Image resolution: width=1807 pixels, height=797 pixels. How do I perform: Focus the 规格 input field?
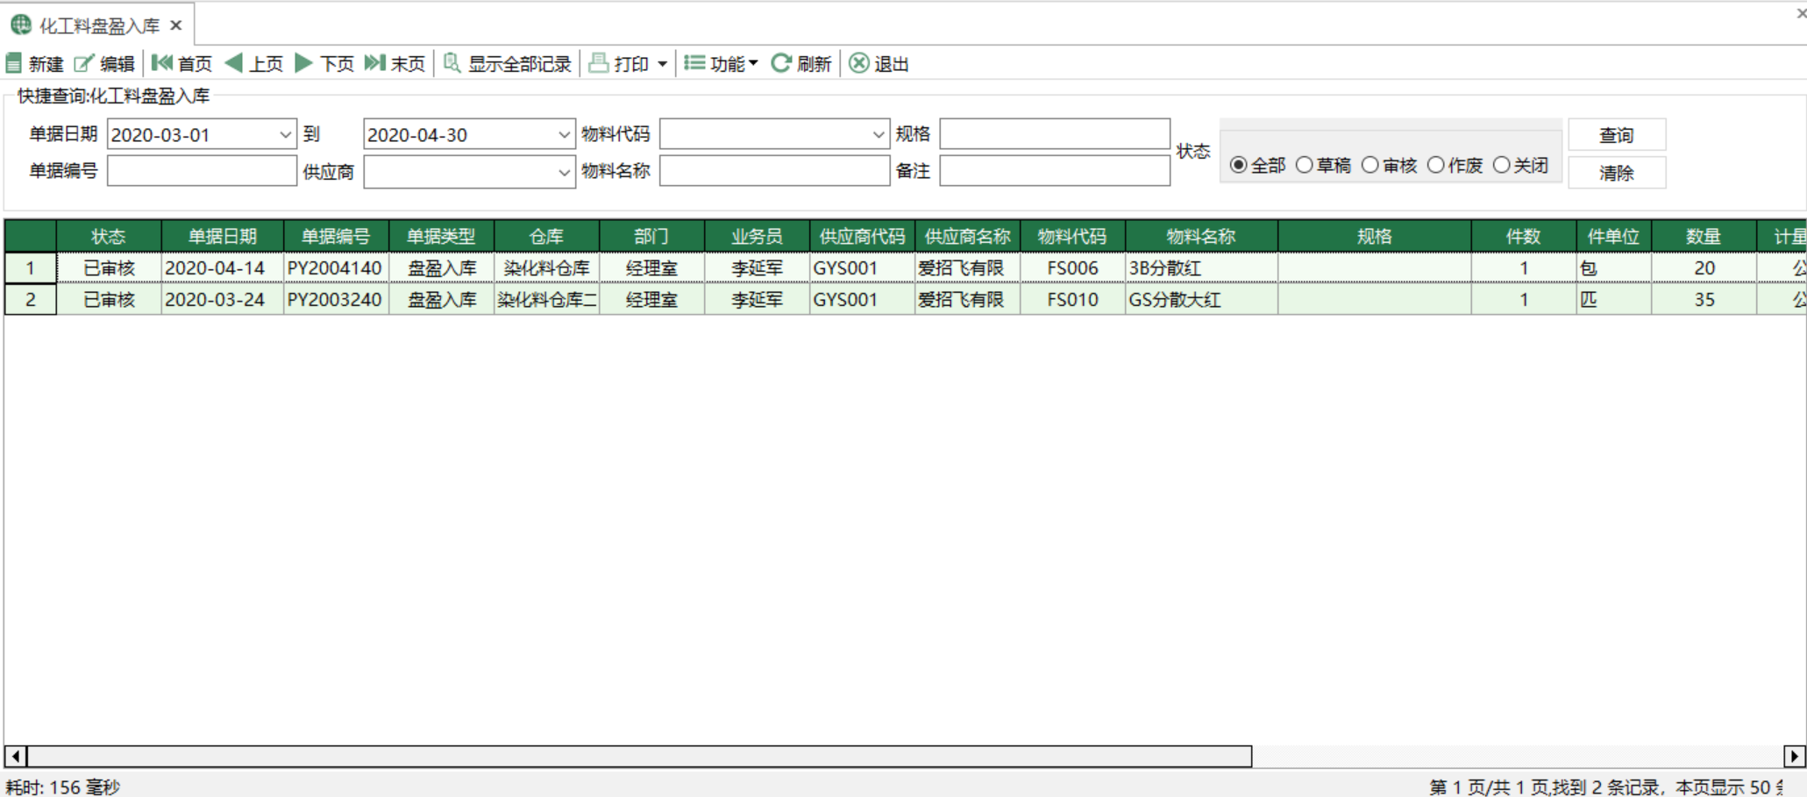(x=1055, y=134)
